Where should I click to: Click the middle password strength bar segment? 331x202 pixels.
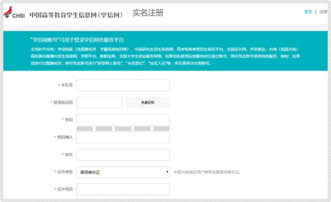pyautogui.click(x=123, y=129)
